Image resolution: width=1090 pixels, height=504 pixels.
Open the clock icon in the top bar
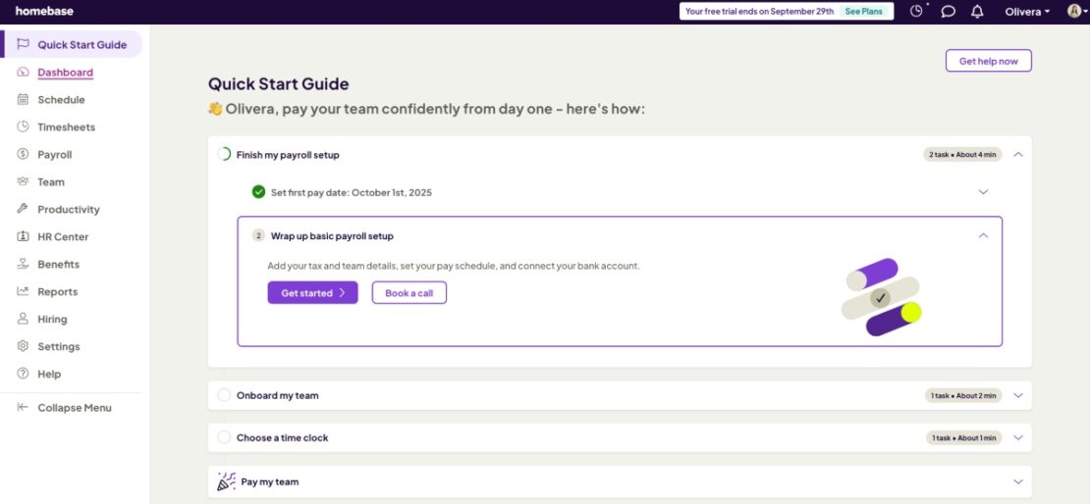(917, 12)
